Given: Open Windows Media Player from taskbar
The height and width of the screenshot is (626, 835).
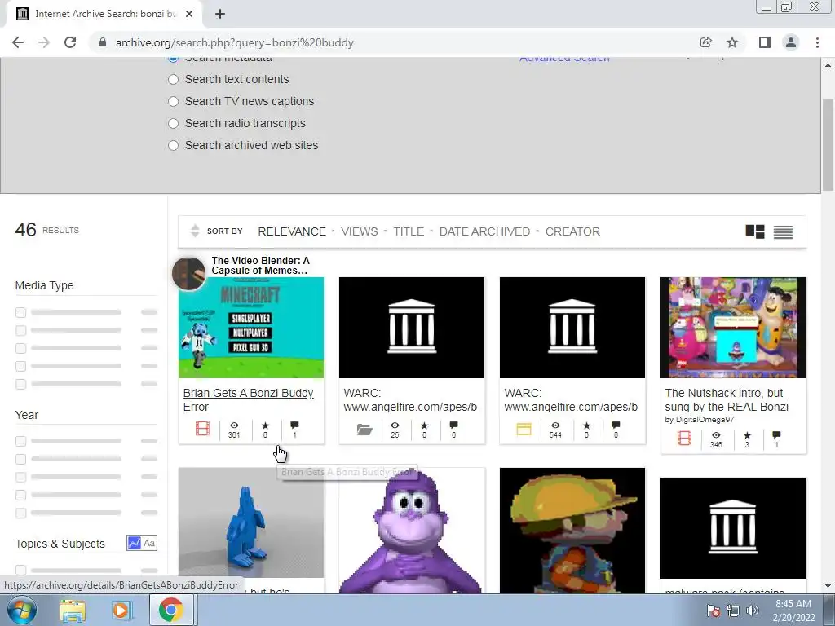Looking at the screenshot, I should pos(121,611).
